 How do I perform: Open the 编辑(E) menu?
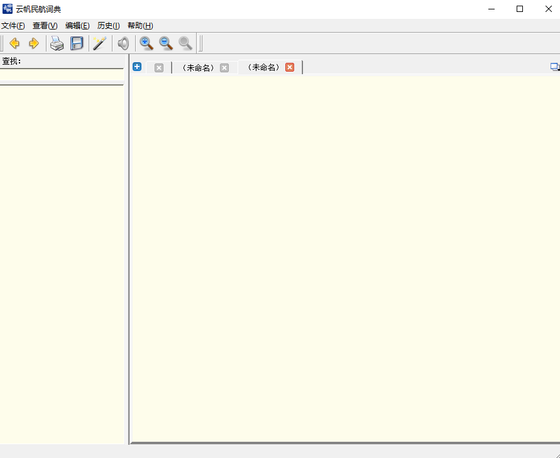pos(77,26)
